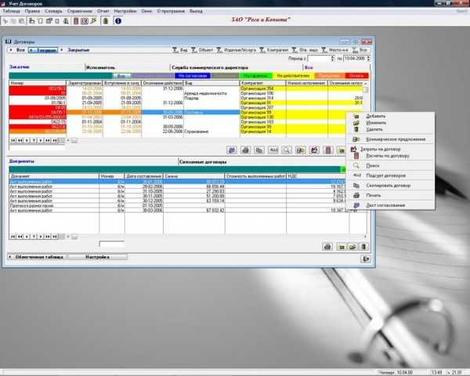Click the printer icon in the contracts toolbar
This screenshot has height=376, width=470.
point(245,149)
